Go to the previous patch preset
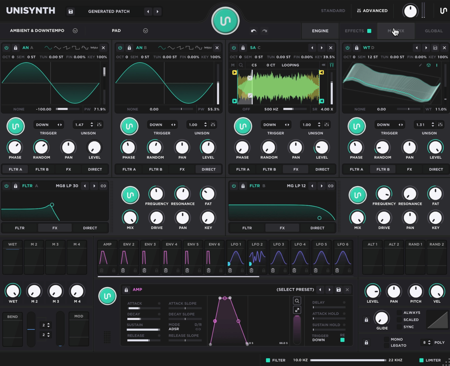The image size is (450, 366). click(x=148, y=11)
